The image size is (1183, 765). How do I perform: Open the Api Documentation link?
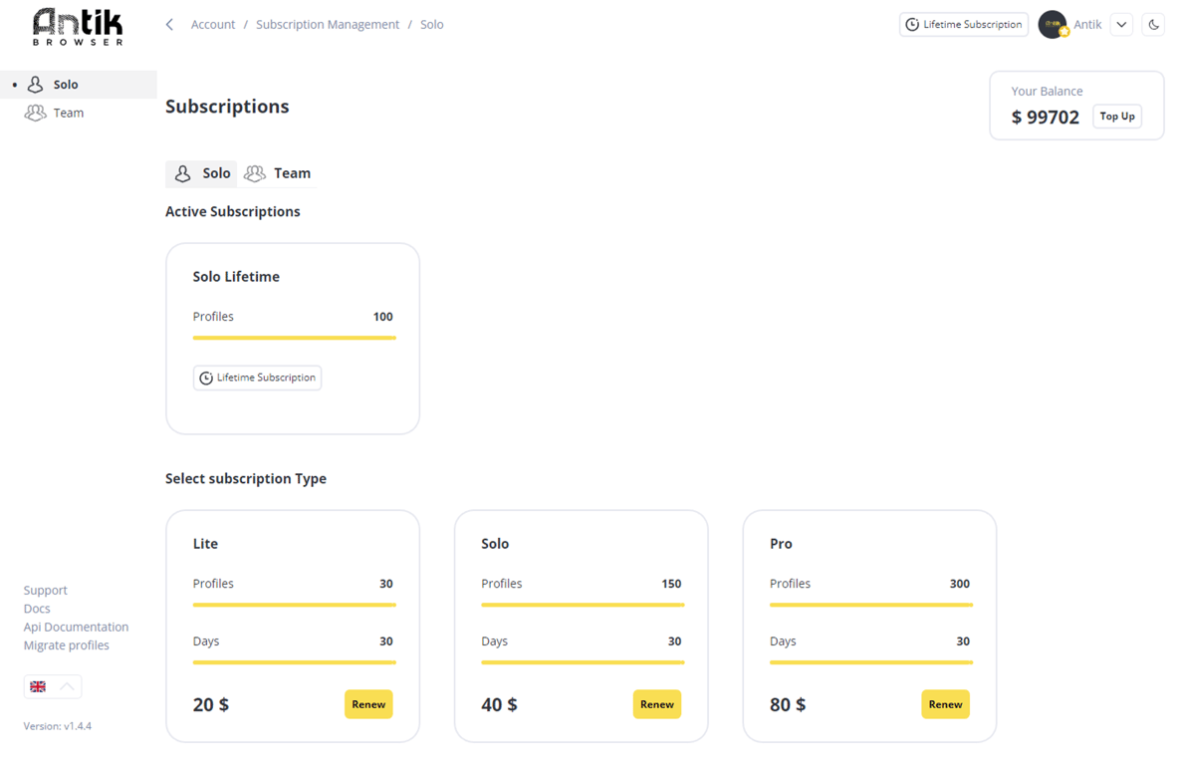click(77, 627)
